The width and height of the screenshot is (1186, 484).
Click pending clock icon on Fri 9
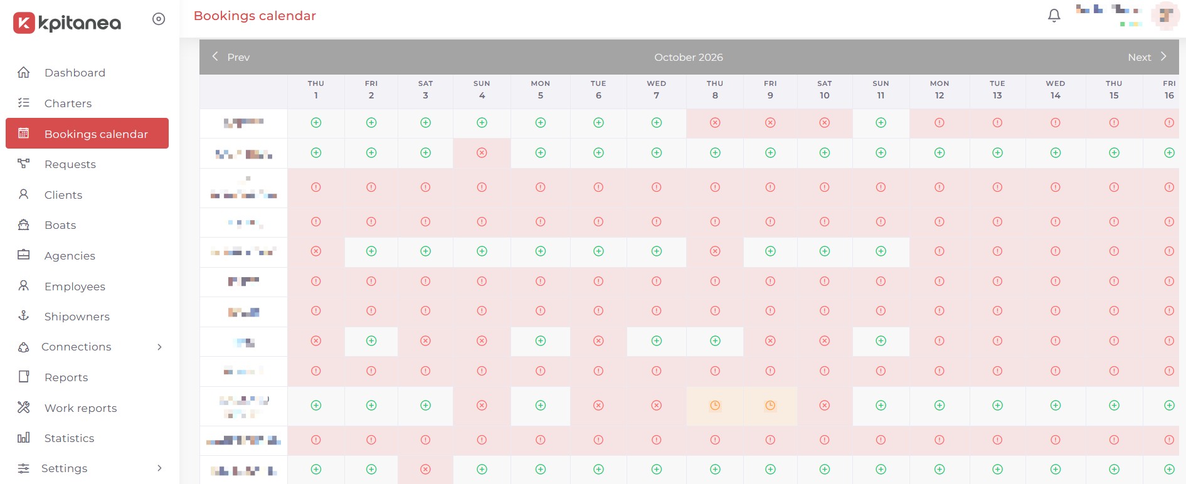[x=770, y=406]
